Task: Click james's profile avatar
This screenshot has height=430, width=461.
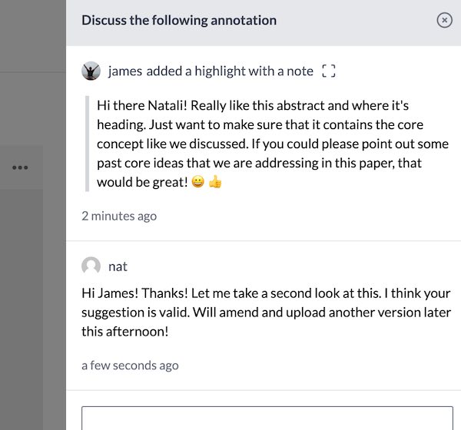Action: pos(91,71)
